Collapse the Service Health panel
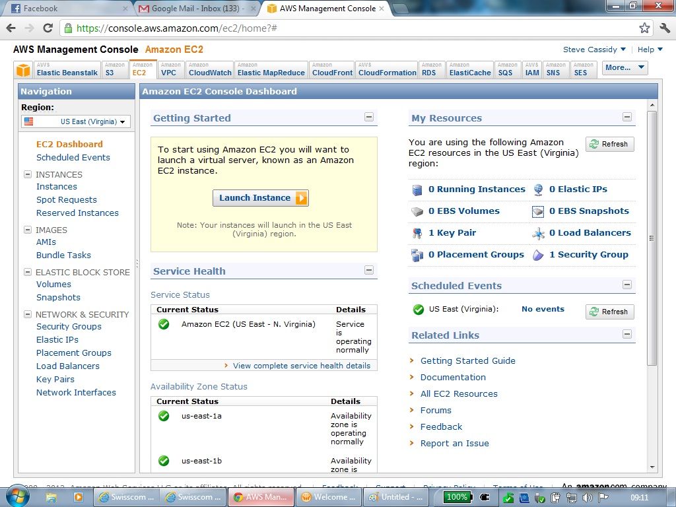This screenshot has width=676, height=507. [369, 270]
